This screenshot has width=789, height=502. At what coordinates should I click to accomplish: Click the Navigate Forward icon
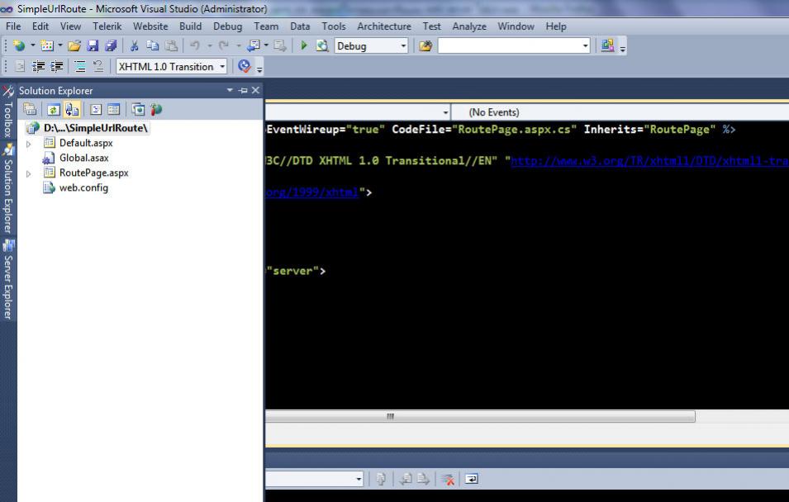(x=280, y=45)
